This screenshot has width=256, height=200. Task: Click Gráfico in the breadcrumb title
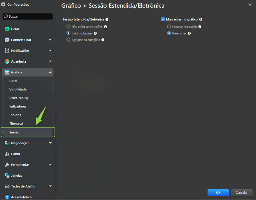click(71, 6)
